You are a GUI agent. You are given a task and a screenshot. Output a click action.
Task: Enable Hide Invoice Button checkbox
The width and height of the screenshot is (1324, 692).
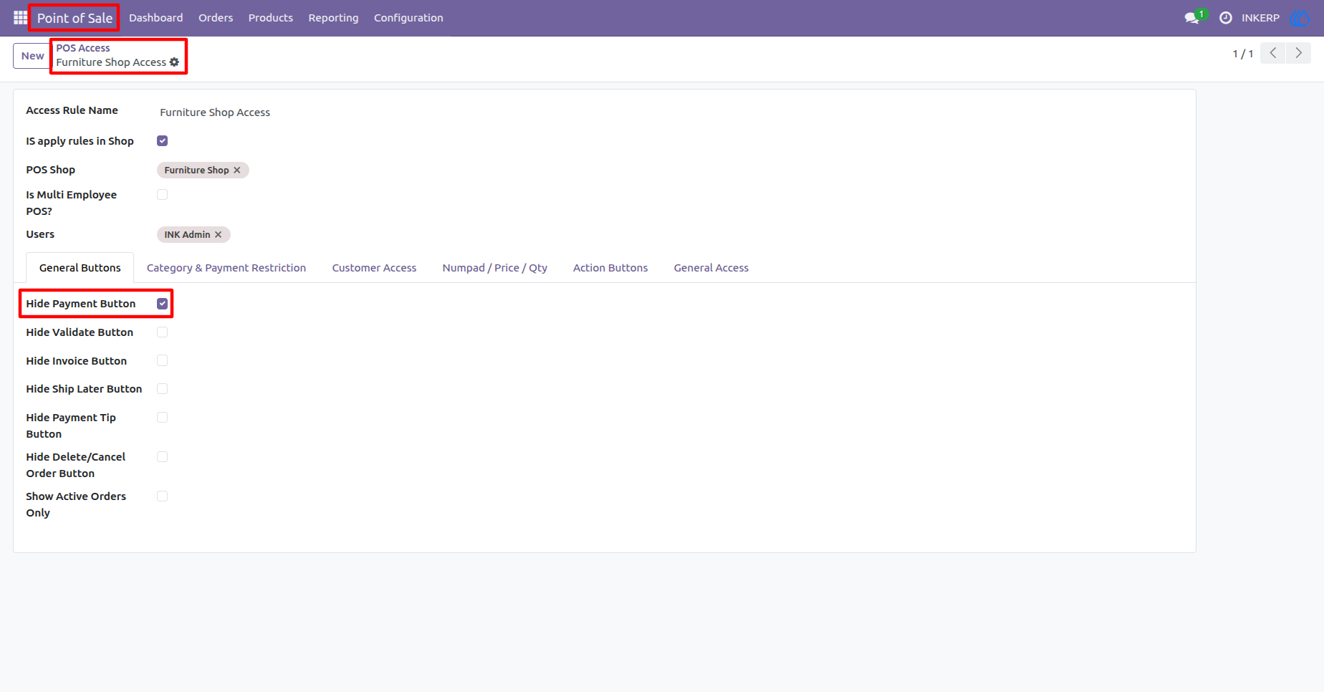click(x=163, y=361)
